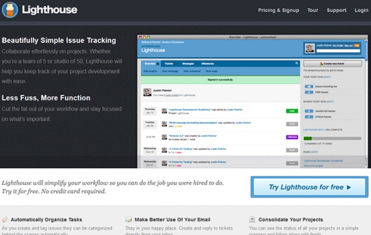Click the 'New milestone' link
Viewport: 371px width, 235px height.
[x=192, y=71]
